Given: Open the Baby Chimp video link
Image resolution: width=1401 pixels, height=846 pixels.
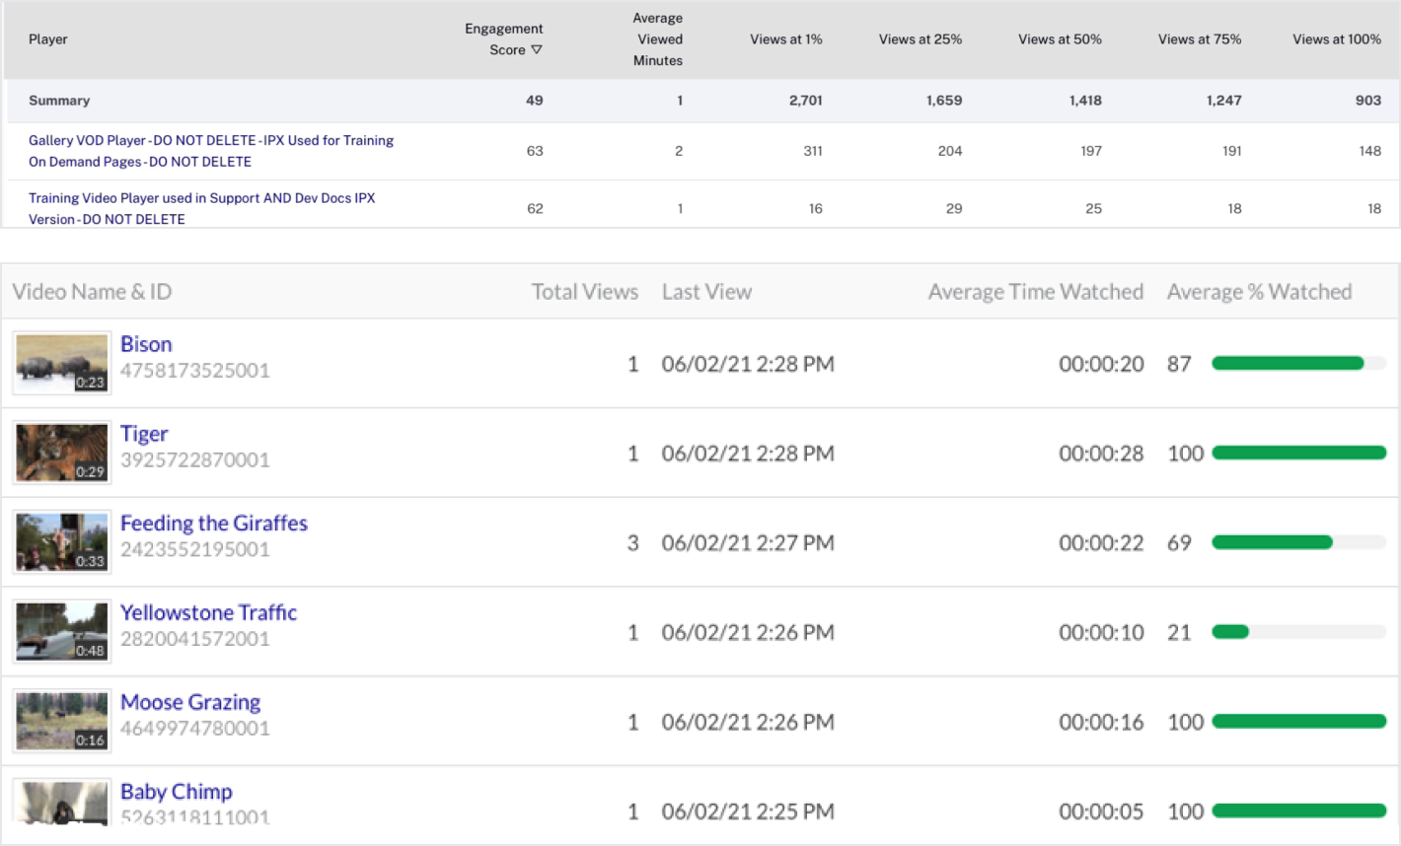Looking at the screenshot, I should (177, 792).
